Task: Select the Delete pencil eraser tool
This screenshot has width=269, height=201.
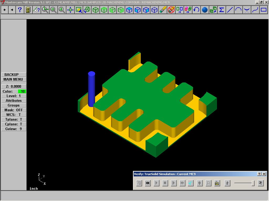Action: point(163,10)
